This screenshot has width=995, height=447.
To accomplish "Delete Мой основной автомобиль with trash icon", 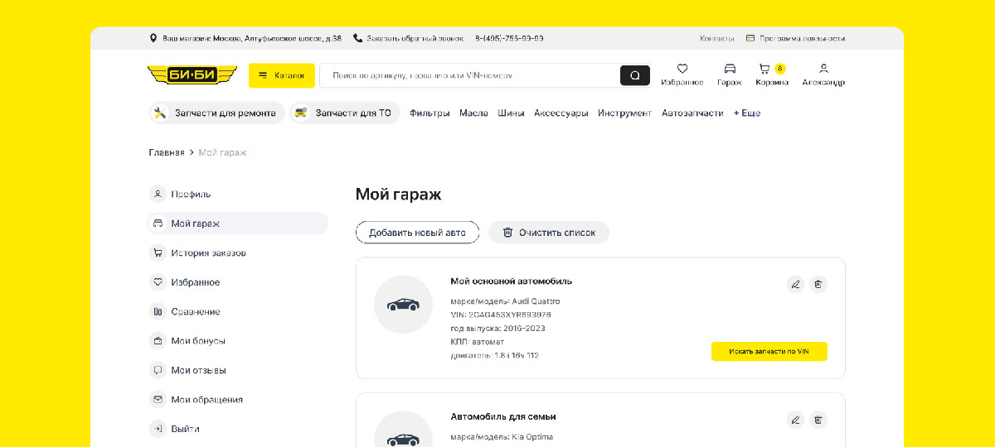I will [x=818, y=284].
